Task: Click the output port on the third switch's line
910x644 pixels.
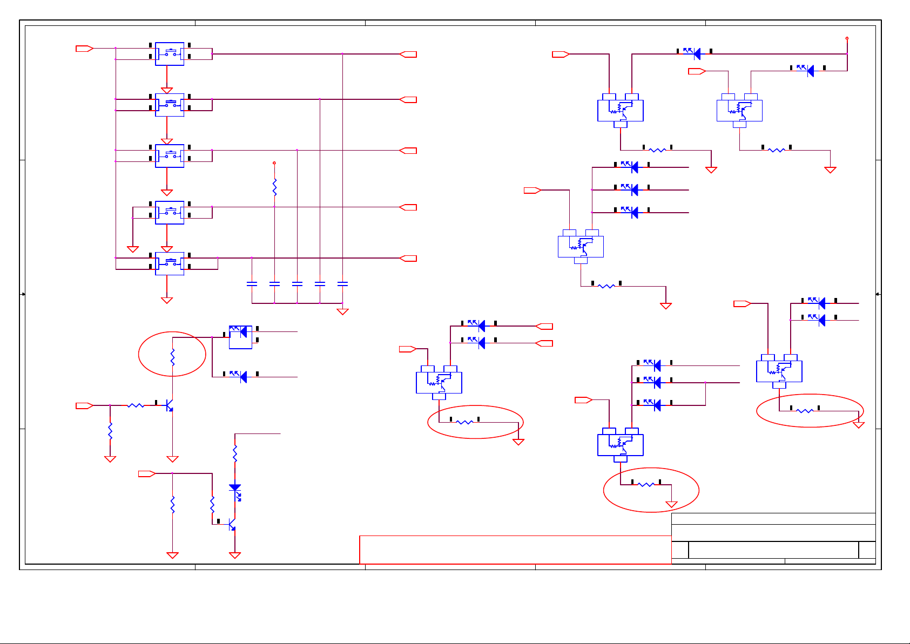Action: 408,151
